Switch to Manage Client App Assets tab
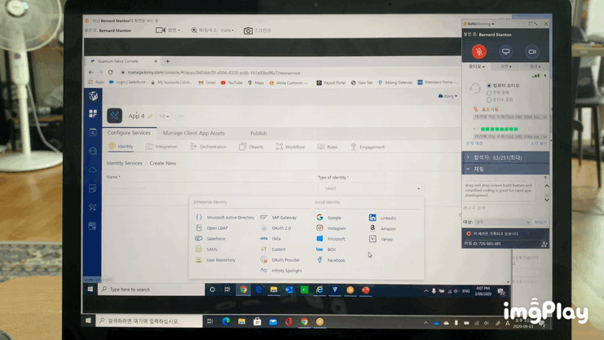Image resolution: width=604 pixels, height=340 pixels. click(194, 133)
